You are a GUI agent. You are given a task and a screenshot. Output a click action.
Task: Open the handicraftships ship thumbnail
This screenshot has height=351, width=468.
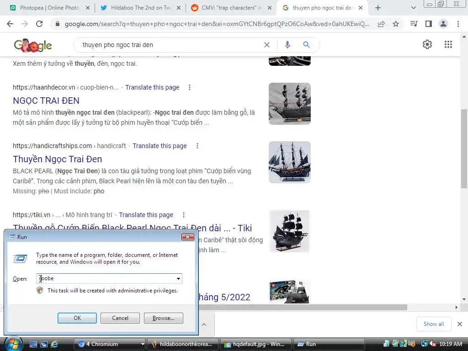point(289,162)
